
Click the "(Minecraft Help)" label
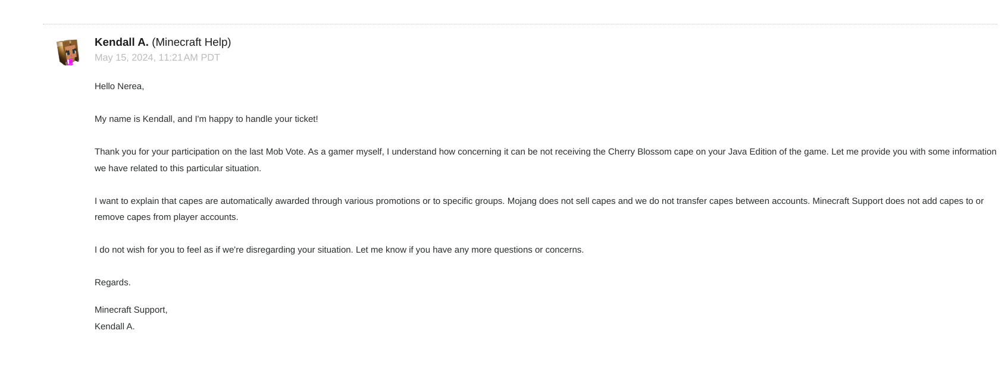(x=191, y=42)
